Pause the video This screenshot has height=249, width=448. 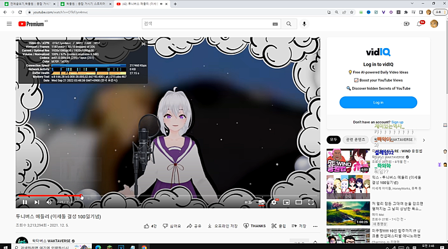tap(25, 202)
